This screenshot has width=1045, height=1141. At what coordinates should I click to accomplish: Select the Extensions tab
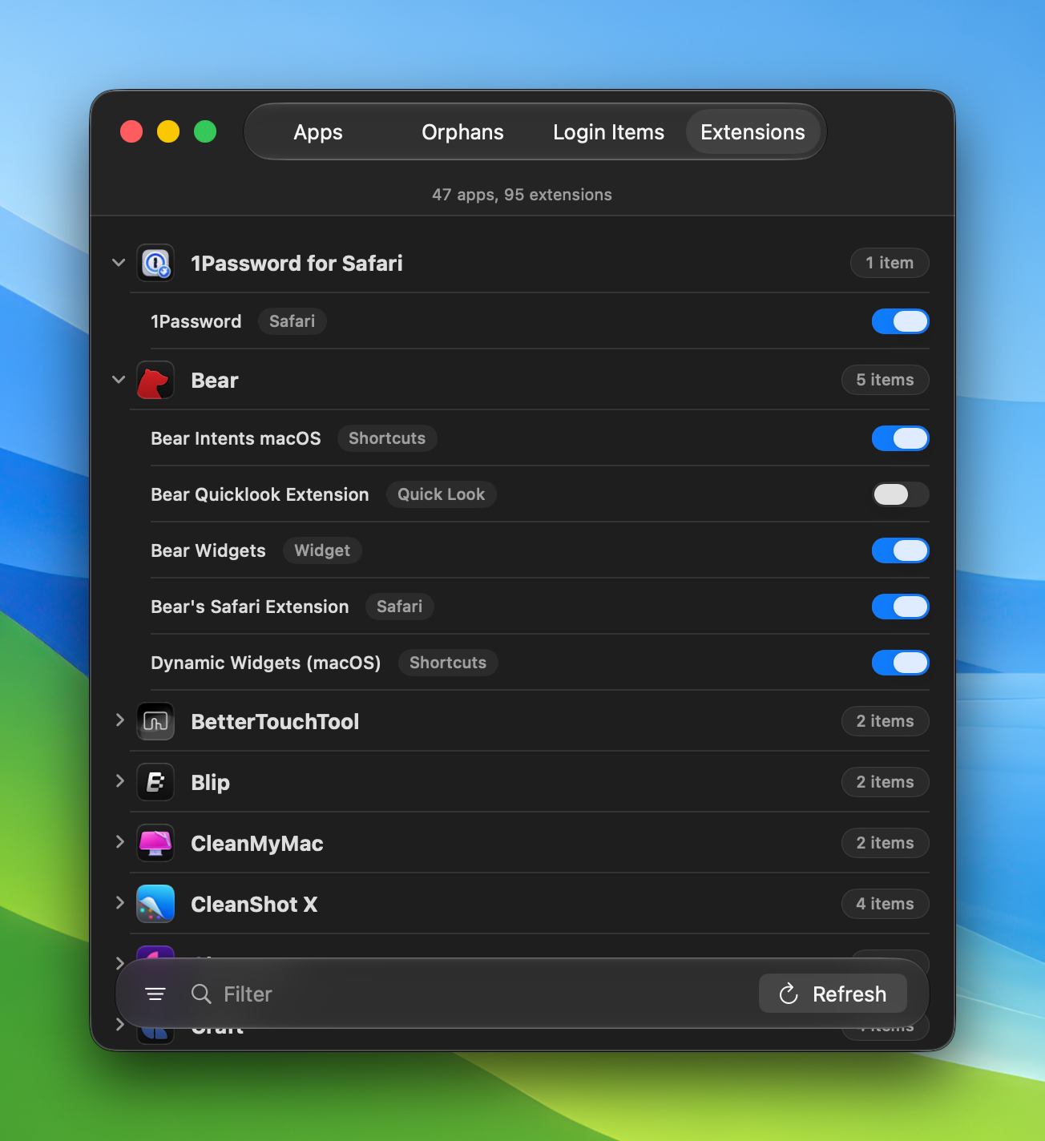753,132
